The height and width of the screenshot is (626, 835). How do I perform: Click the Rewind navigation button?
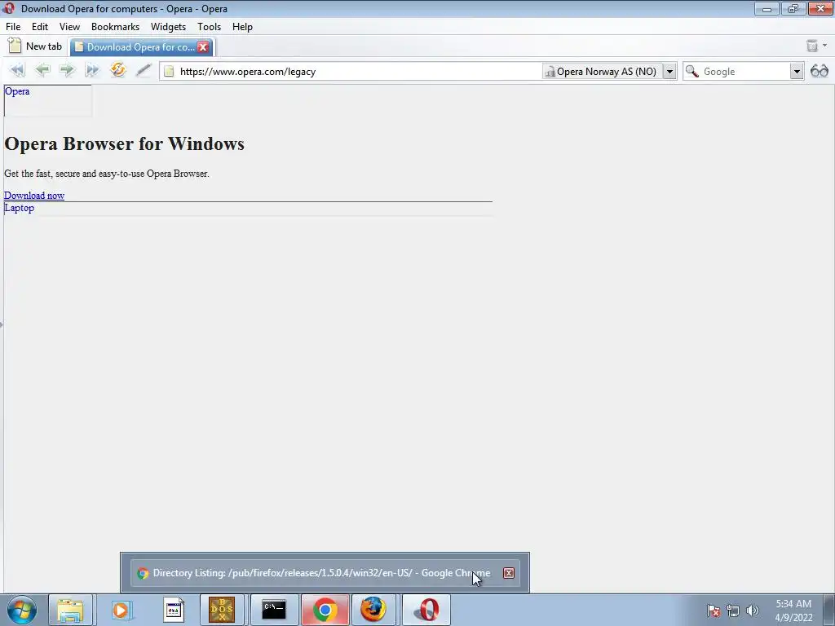coord(17,70)
